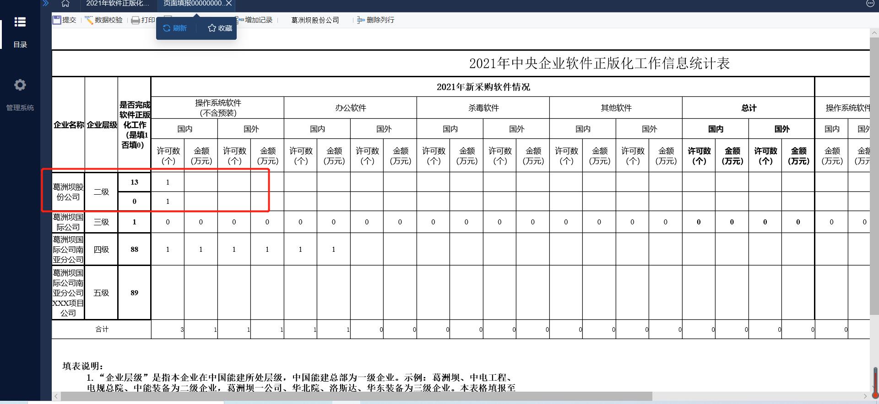This screenshot has width=879, height=404.
Task: Select the 页面填报00000000 tab
Action: point(193,4)
